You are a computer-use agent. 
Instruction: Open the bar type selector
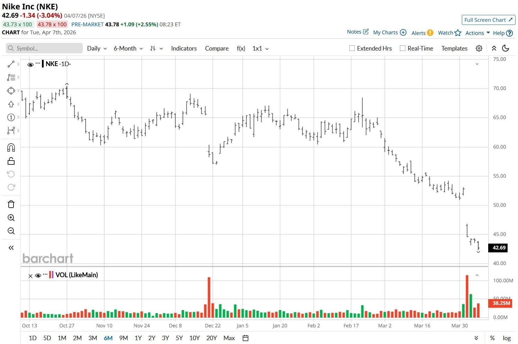(x=156, y=48)
